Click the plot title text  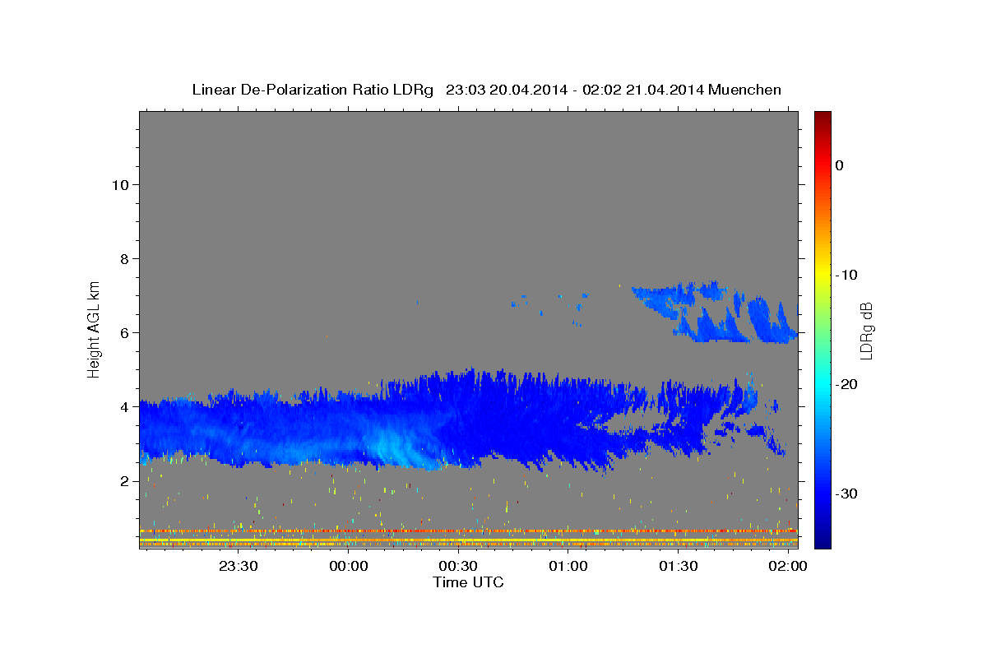click(x=486, y=90)
